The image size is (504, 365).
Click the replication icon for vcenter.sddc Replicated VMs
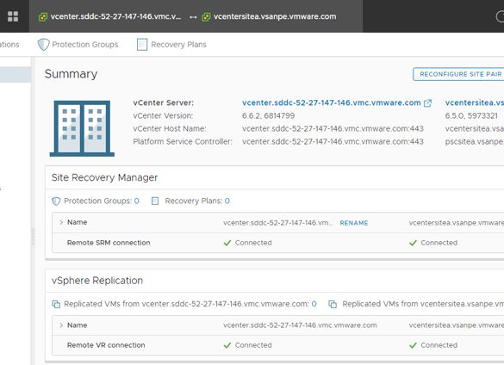click(56, 304)
